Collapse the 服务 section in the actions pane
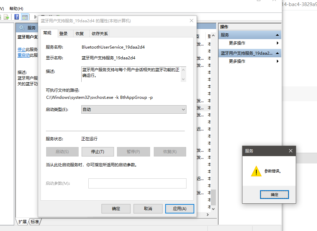Screen dimensions: 317x231 tap(277, 35)
